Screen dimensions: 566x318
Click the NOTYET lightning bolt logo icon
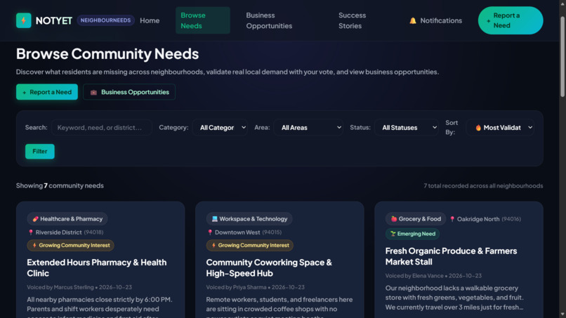(x=23, y=20)
